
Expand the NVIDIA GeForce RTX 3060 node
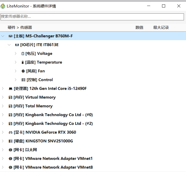point(3,132)
